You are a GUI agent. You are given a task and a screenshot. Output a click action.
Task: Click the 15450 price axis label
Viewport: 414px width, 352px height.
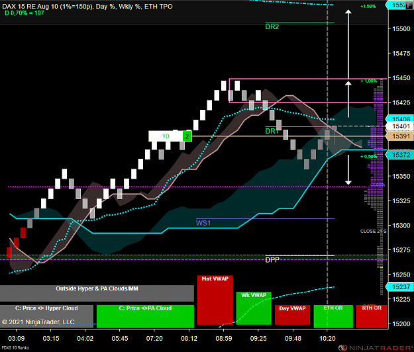401,78
